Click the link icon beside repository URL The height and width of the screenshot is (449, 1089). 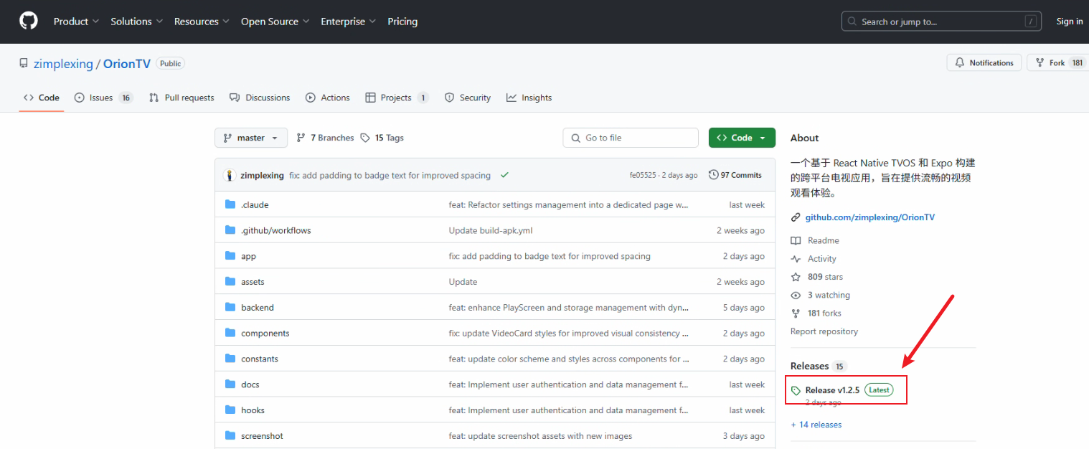click(796, 217)
